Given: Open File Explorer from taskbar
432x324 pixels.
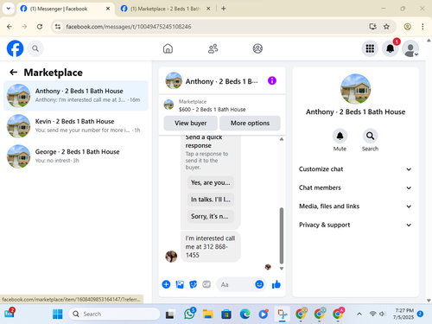Looking at the screenshot, I should 207,314.
